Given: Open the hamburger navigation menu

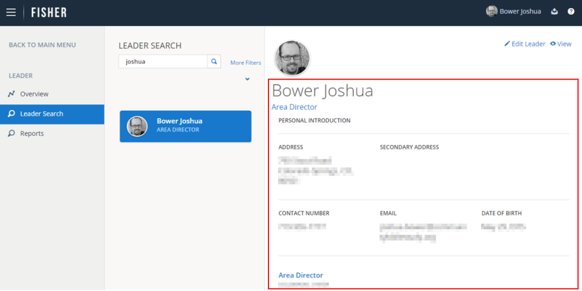Looking at the screenshot, I should tap(11, 12).
